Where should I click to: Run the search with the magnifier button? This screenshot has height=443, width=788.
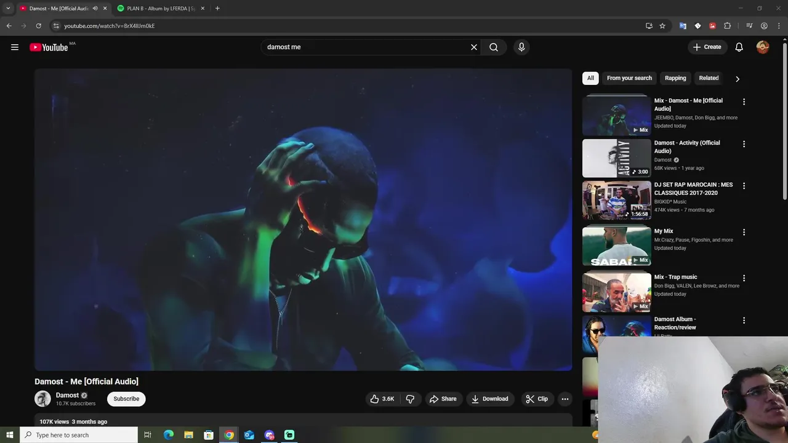coord(494,47)
